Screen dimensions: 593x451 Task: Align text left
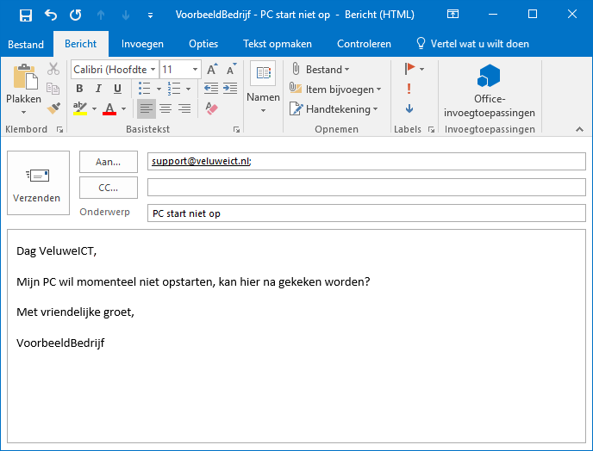146,108
